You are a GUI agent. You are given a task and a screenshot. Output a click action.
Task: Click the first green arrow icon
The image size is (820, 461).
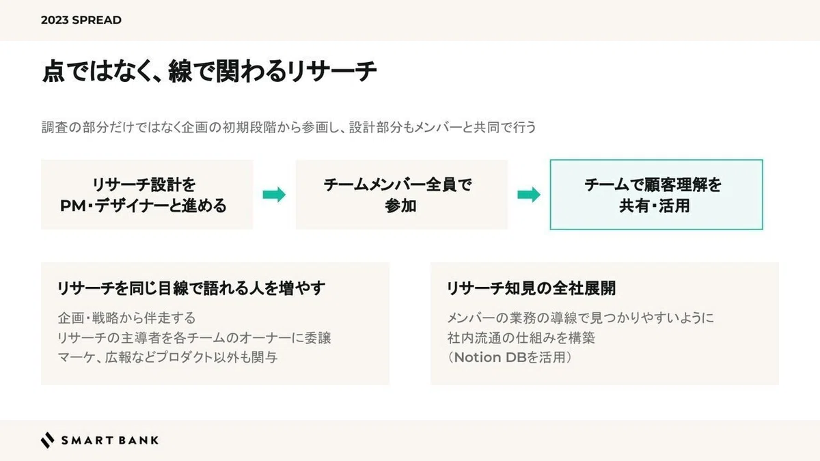[x=274, y=195]
